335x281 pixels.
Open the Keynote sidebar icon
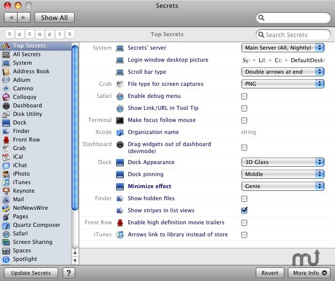tap(6, 191)
